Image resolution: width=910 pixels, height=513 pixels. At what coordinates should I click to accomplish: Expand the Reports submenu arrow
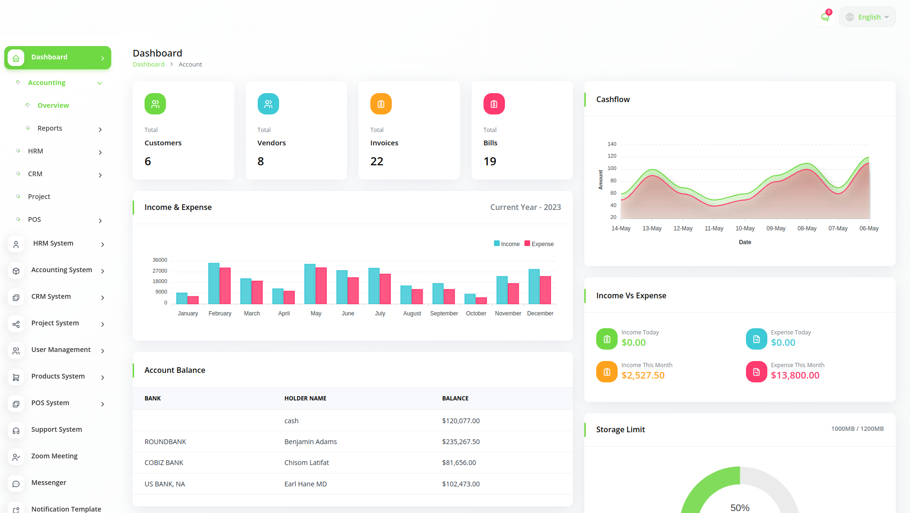click(100, 129)
